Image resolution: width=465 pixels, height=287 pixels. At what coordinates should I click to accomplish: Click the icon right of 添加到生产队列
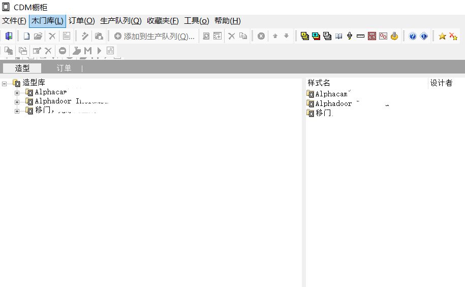click(206, 36)
